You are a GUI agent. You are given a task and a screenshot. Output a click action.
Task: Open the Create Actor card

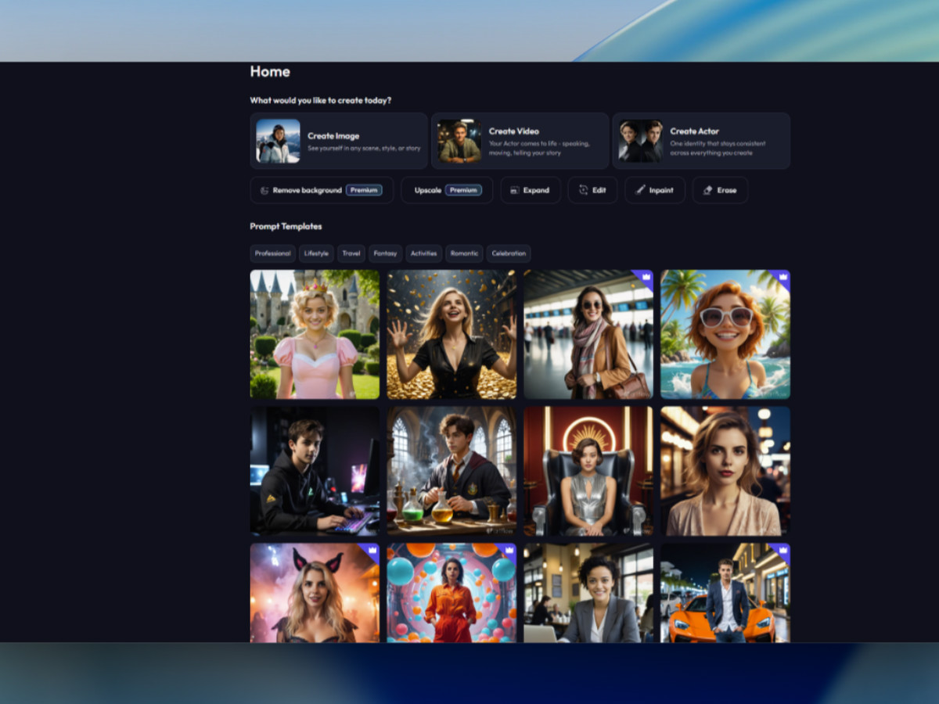click(x=701, y=141)
